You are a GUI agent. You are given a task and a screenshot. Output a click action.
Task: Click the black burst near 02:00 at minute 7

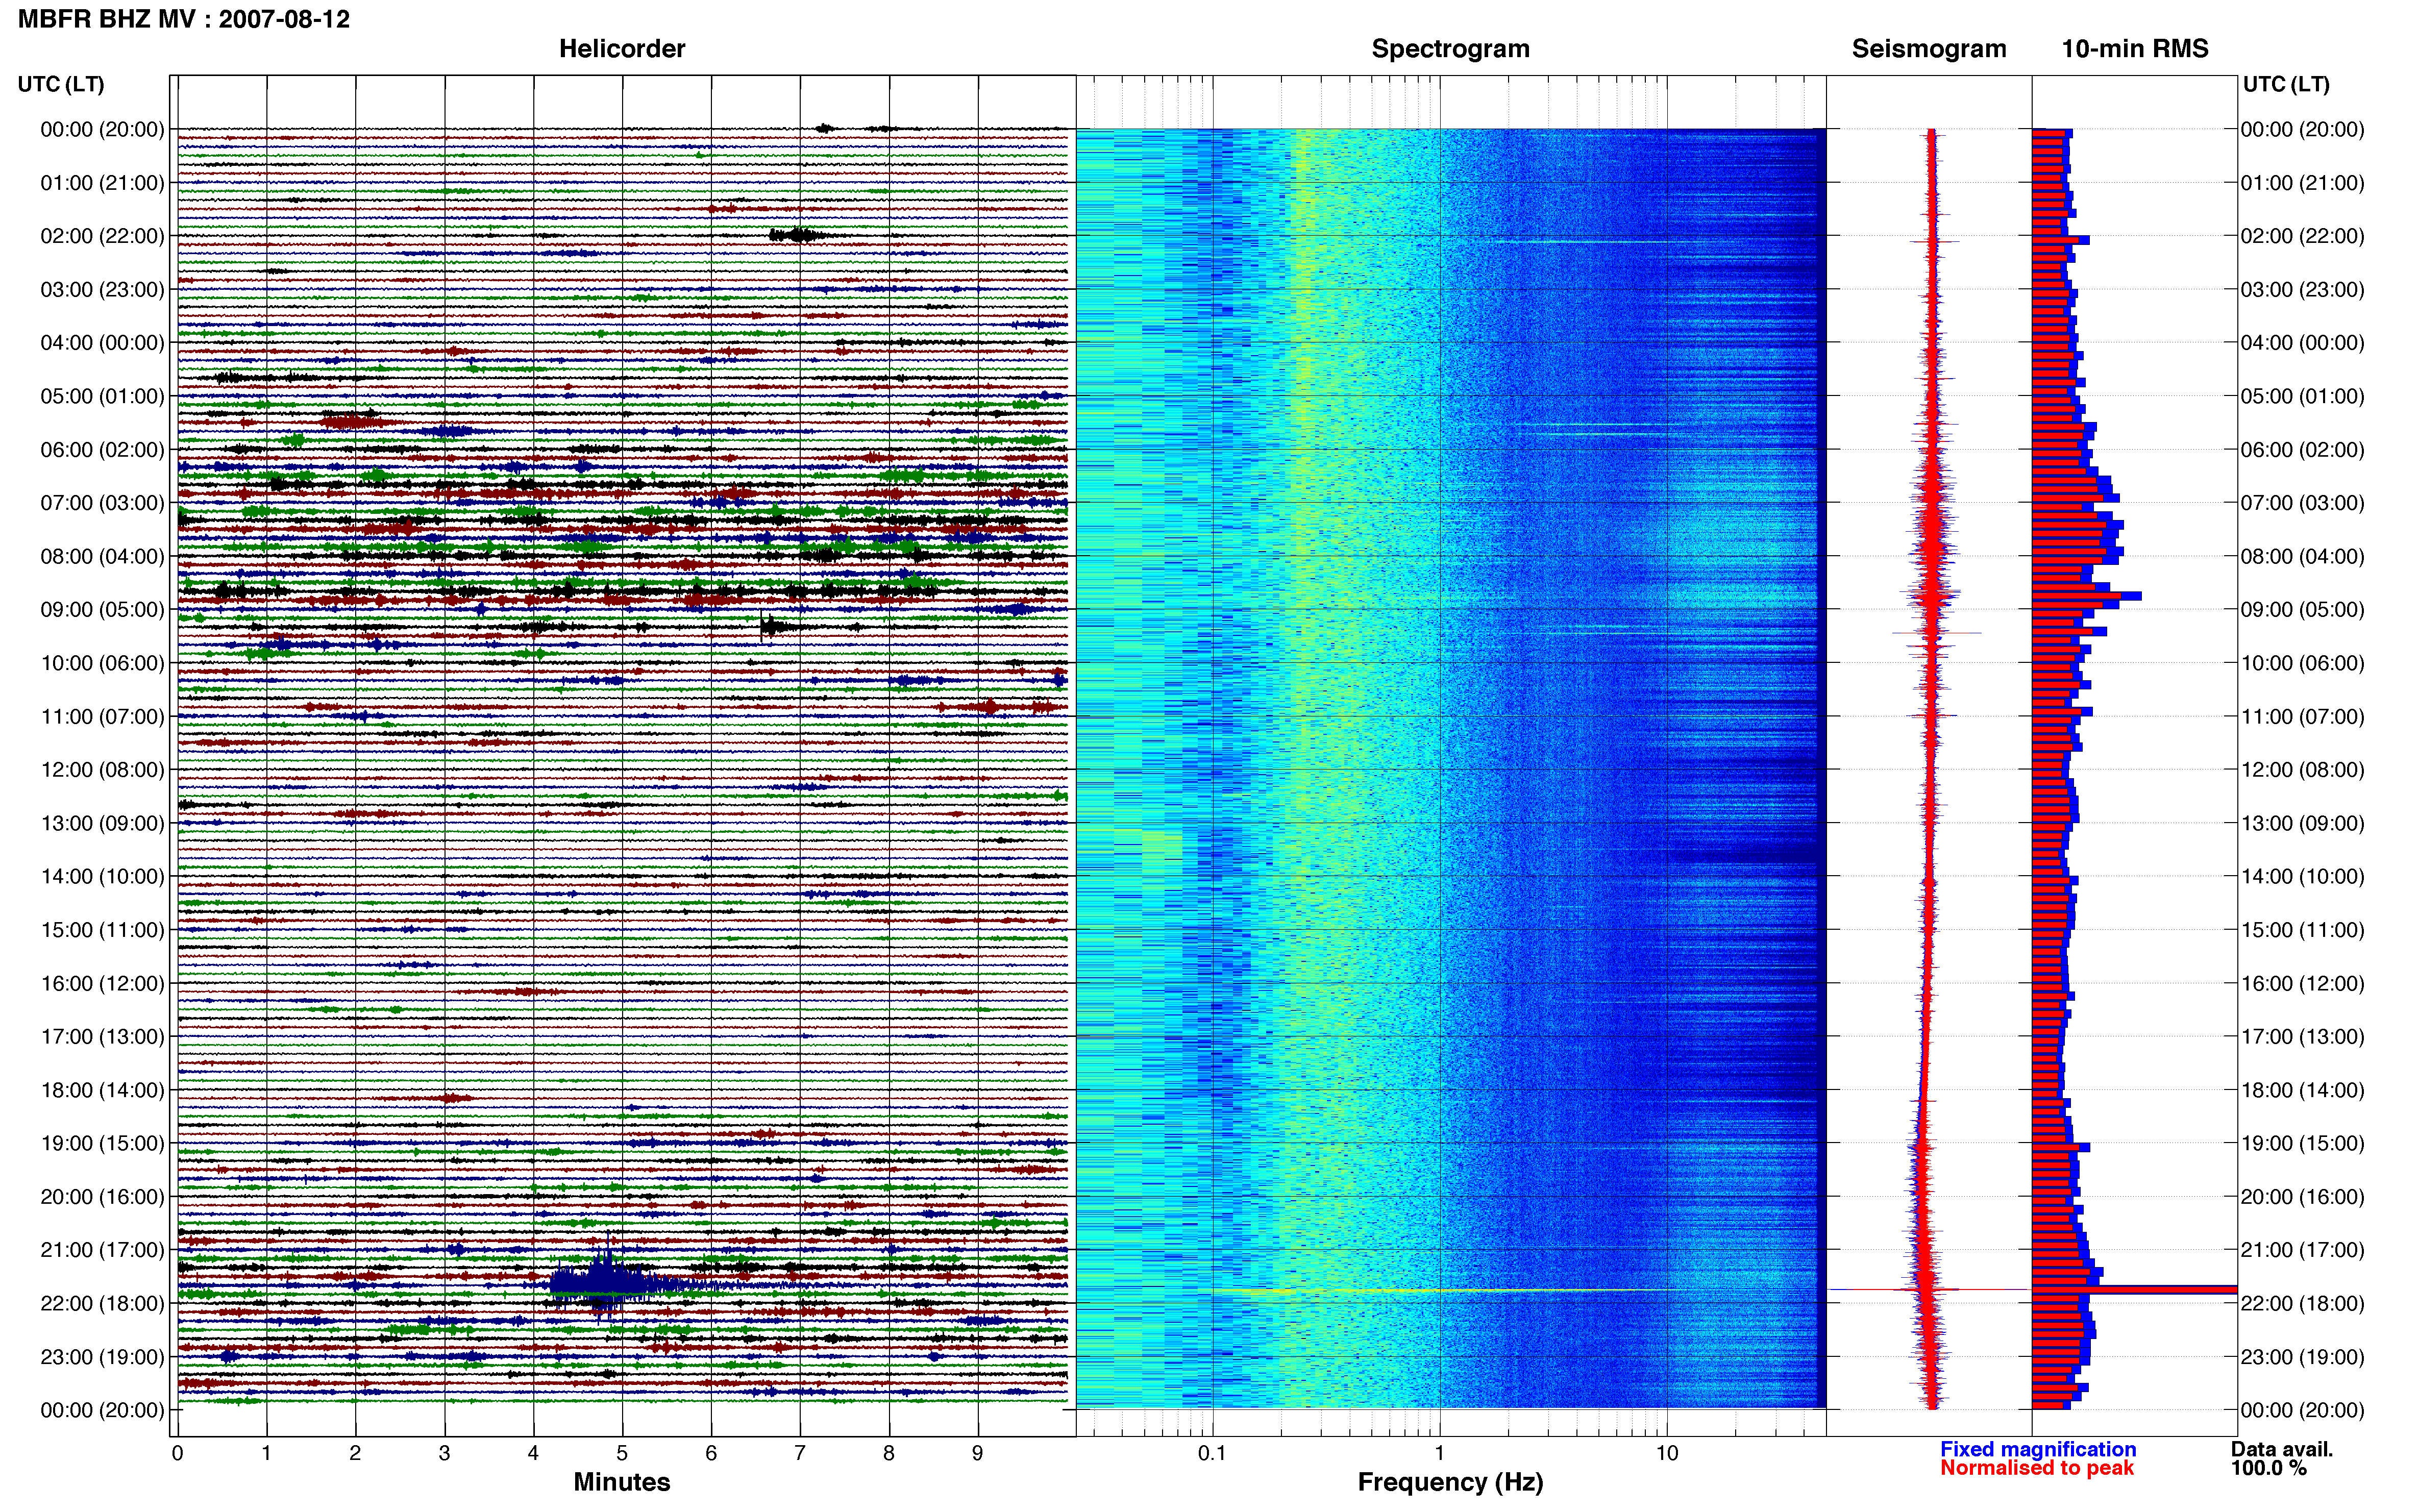[x=797, y=236]
